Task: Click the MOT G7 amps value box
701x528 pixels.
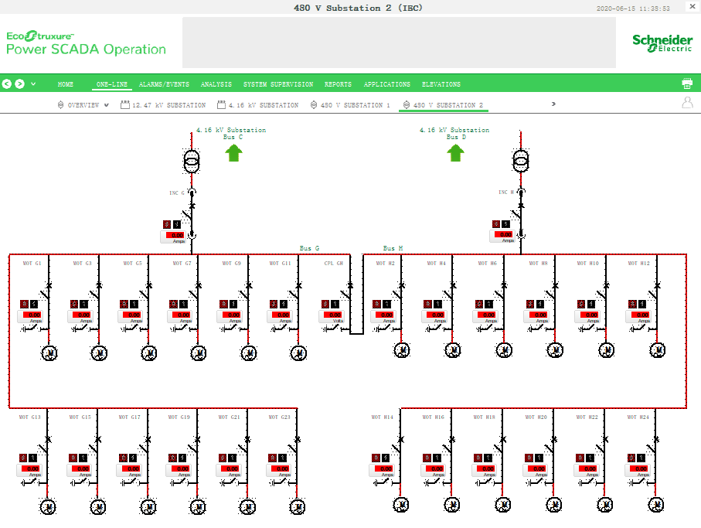Action: [180, 317]
